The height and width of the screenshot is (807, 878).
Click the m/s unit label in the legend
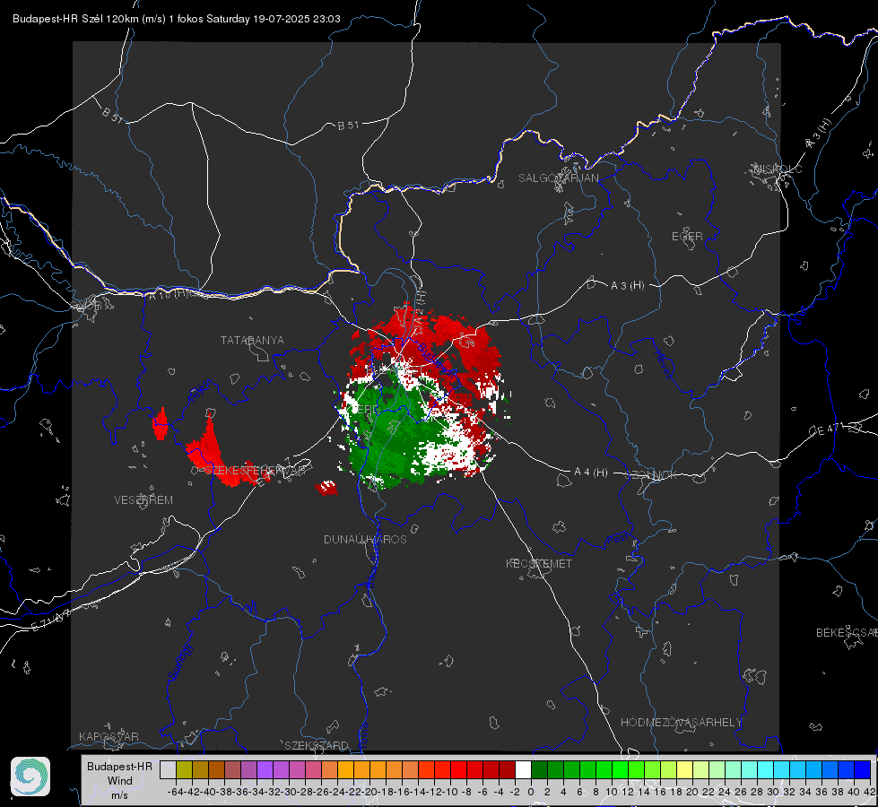point(120,795)
